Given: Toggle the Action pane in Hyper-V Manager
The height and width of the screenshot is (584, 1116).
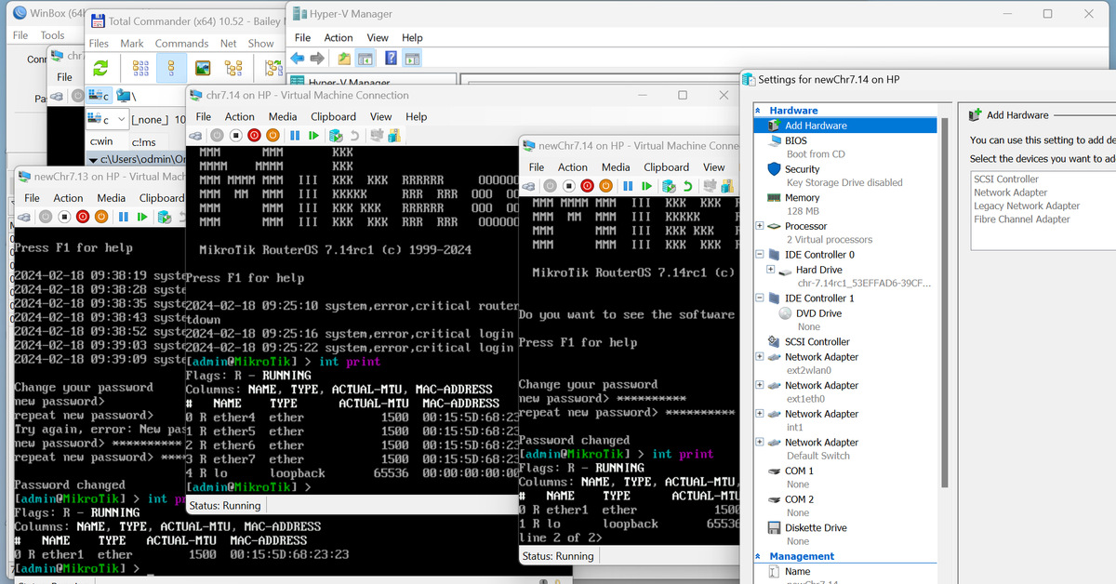Looking at the screenshot, I should click(x=413, y=57).
